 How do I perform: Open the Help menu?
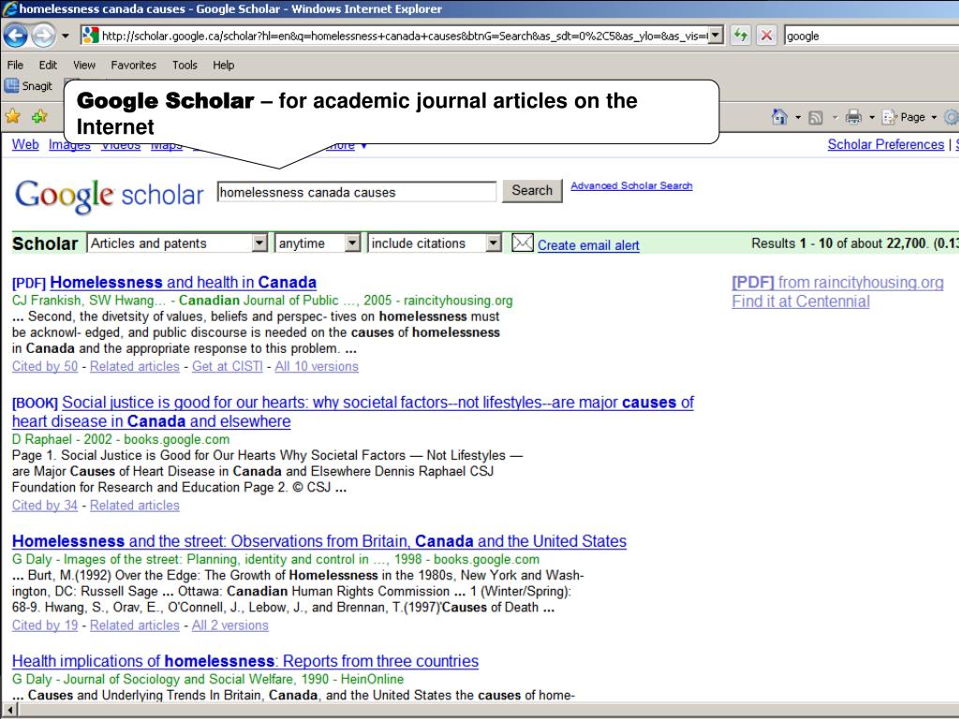(223, 65)
